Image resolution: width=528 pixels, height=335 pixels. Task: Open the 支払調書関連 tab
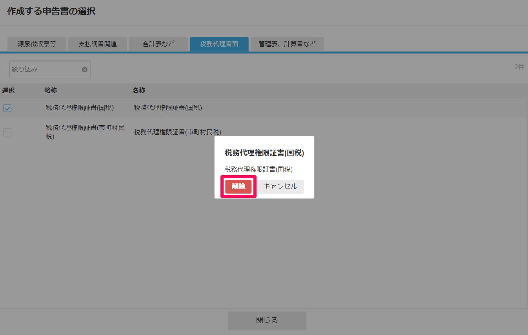point(98,44)
